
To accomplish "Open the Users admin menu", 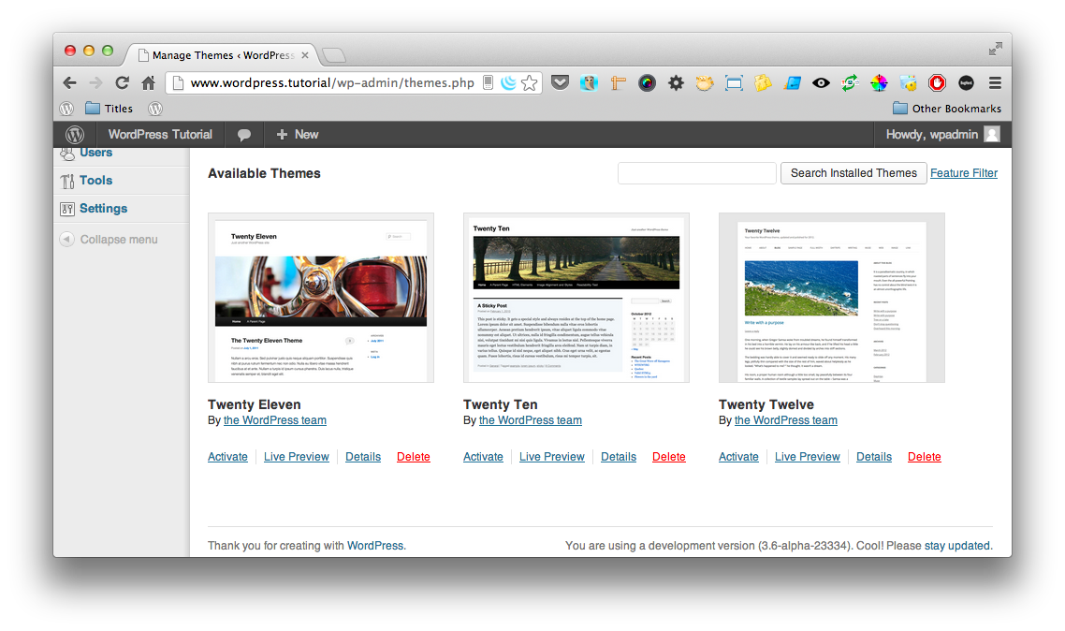I will (x=95, y=153).
